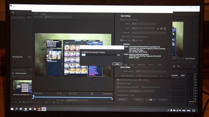Open File Explorer from the taskbar

[26, 109]
